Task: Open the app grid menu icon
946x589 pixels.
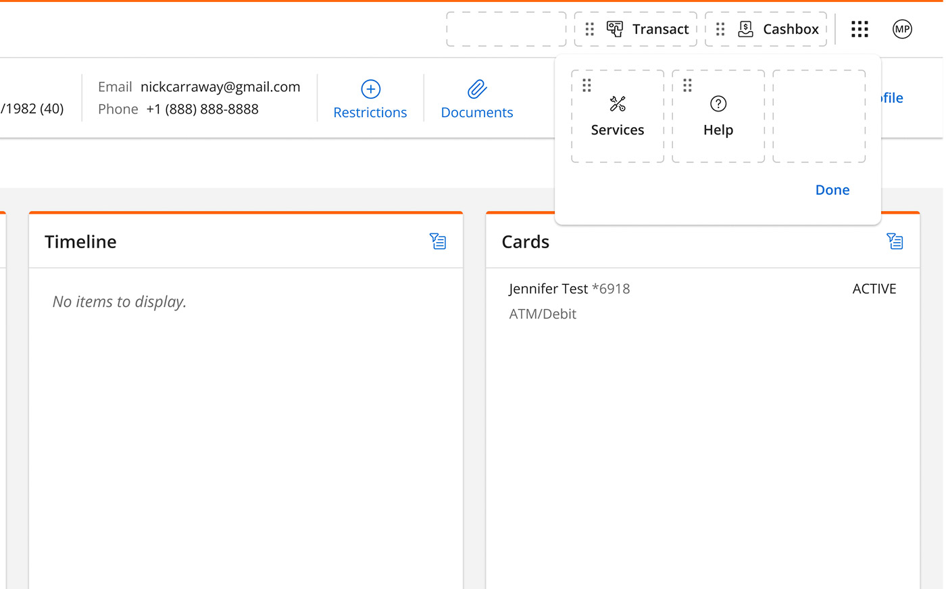Action: point(860,29)
